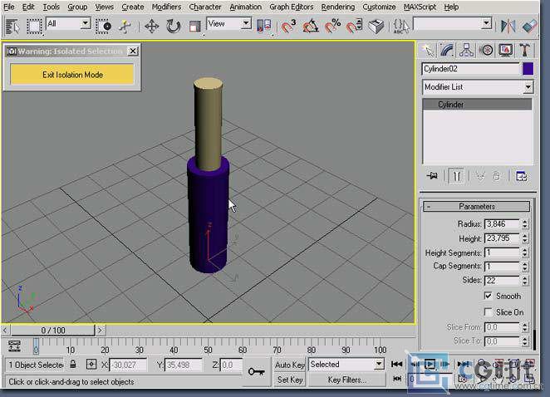Switch to the Motion panel
Image resolution: width=550 pixels, height=397 pixels.
[486, 50]
